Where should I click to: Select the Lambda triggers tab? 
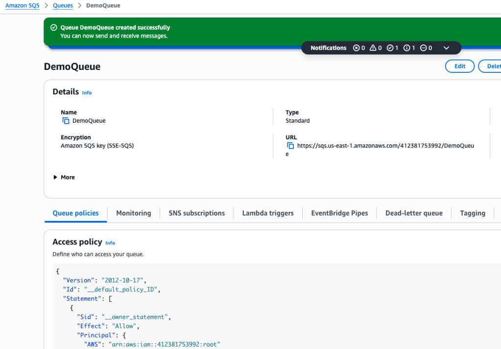(x=268, y=213)
